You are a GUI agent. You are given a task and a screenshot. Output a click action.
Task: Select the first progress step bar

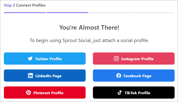(25, 12)
